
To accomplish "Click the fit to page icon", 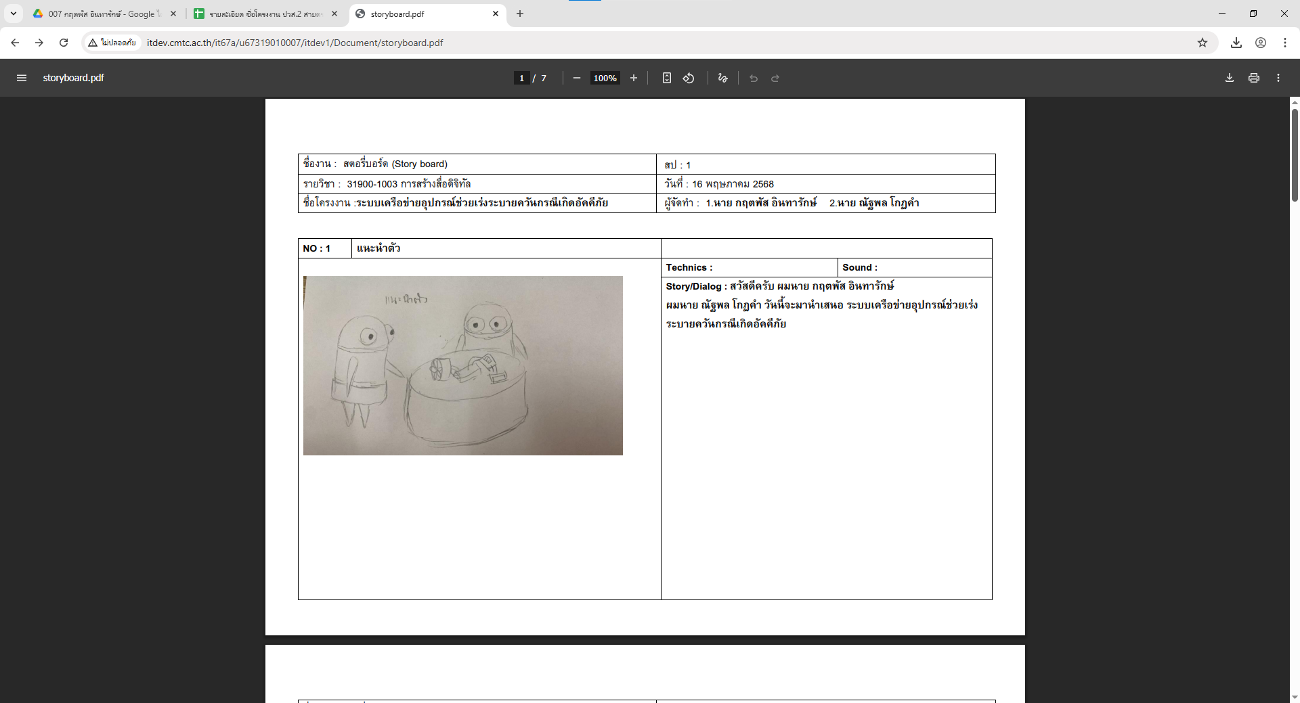I will (x=666, y=78).
